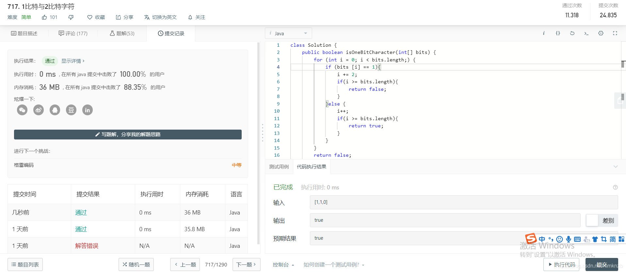Share result via WeChat icon
The width and height of the screenshot is (626, 272).
pos(22,110)
